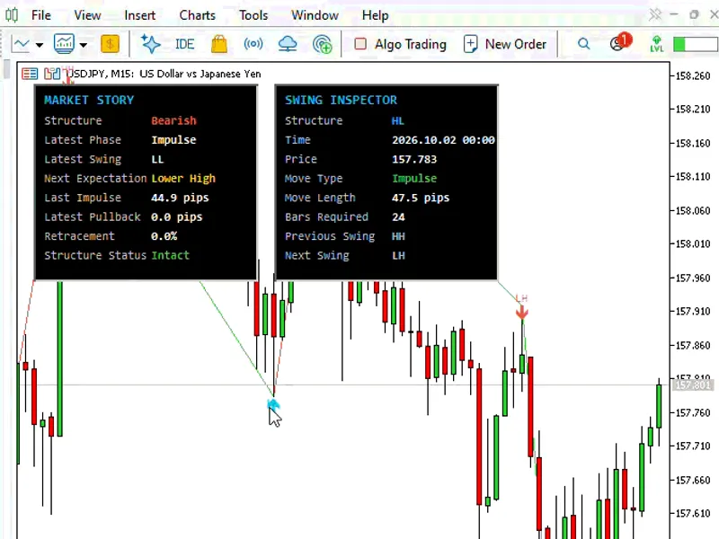The height and width of the screenshot is (539, 719).
Task: Click the chart templates icon
Action: tap(64, 43)
